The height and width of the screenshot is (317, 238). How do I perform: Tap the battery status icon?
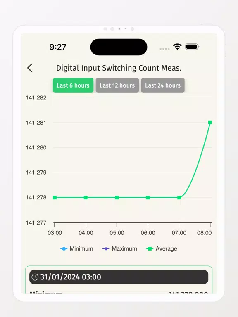pos(192,47)
